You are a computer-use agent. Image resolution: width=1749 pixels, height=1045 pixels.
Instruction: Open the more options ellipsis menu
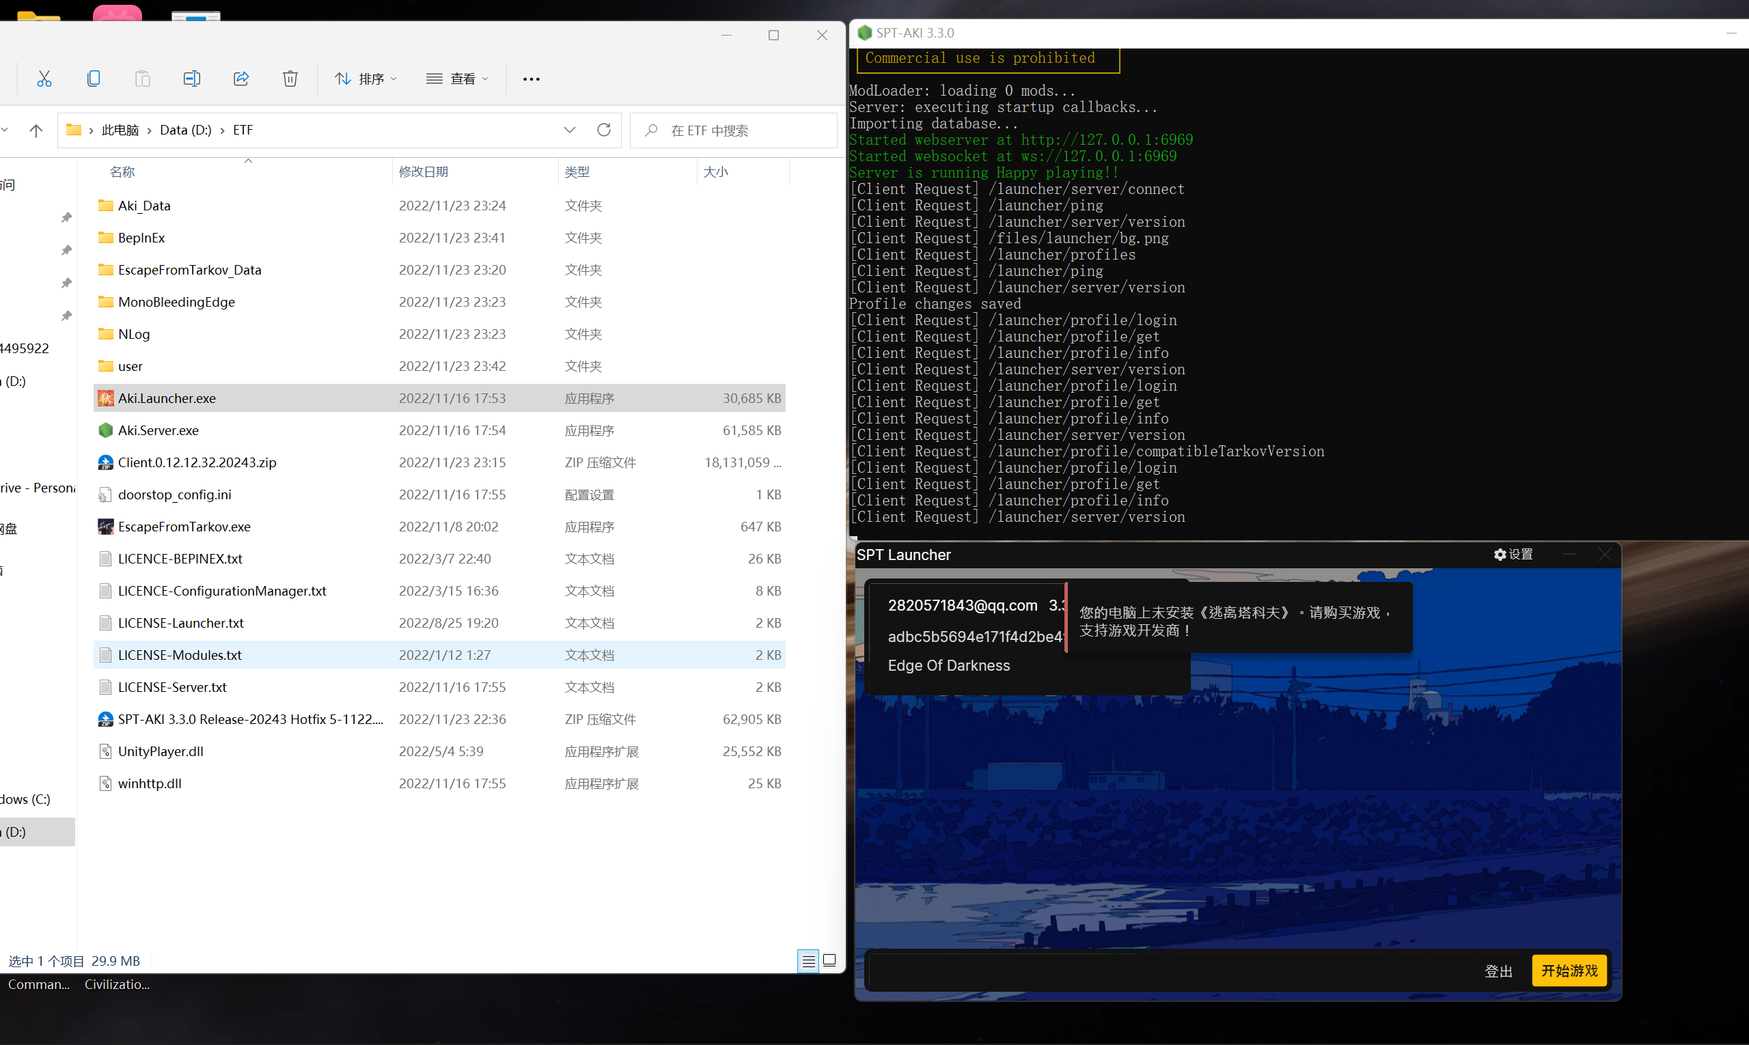coord(531,79)
